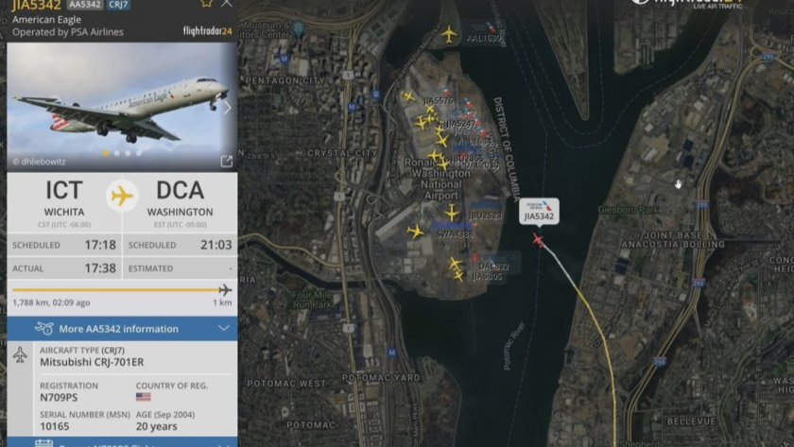Select the JIA5305 plane icon near the runway end
This screenshot has height=447, width=794.
[458, 276]
